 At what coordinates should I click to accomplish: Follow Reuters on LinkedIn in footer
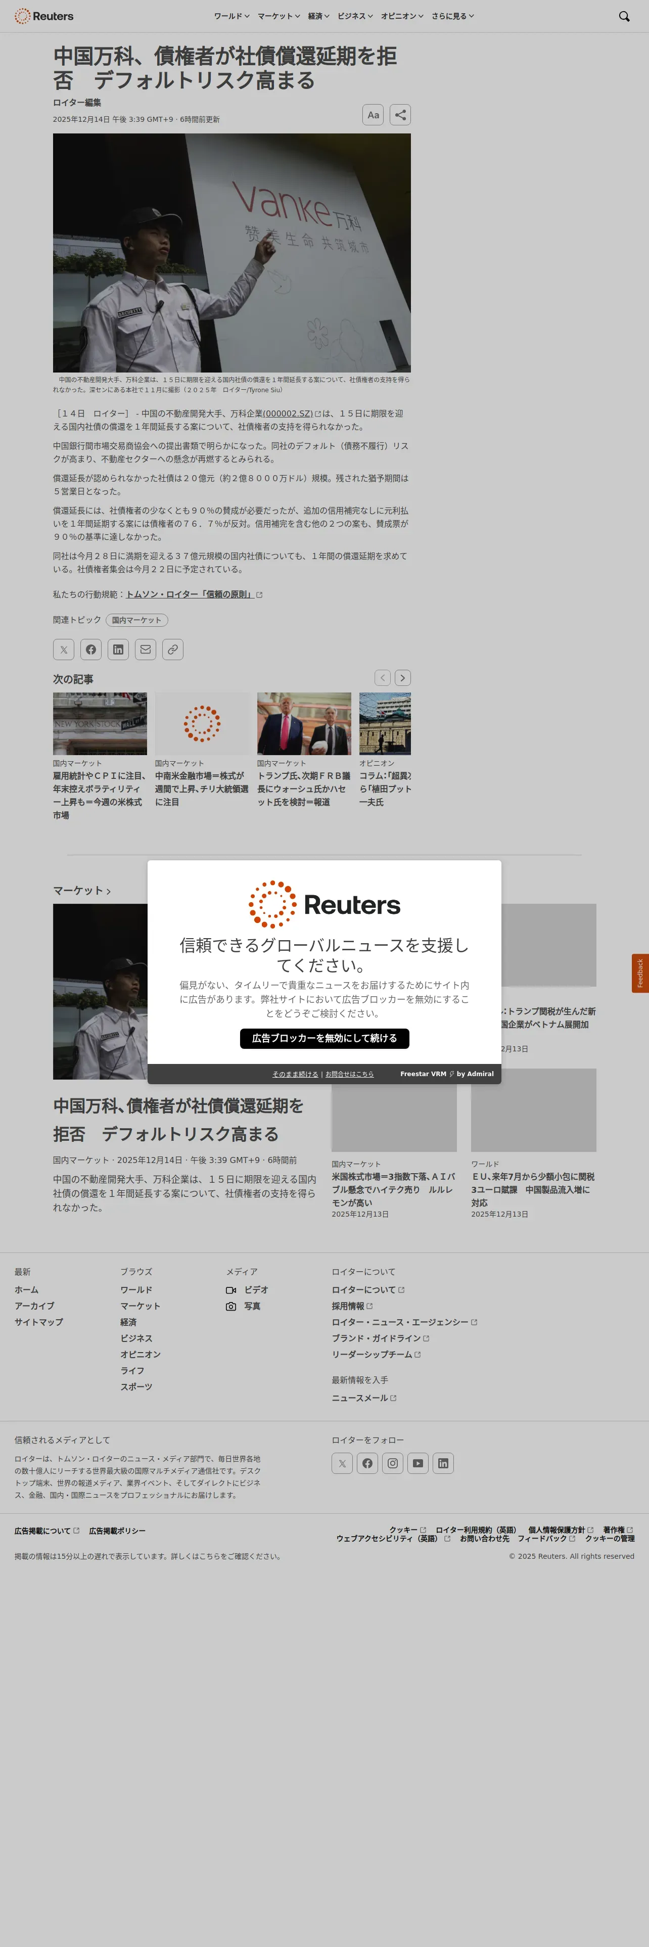pos(443,1463)
